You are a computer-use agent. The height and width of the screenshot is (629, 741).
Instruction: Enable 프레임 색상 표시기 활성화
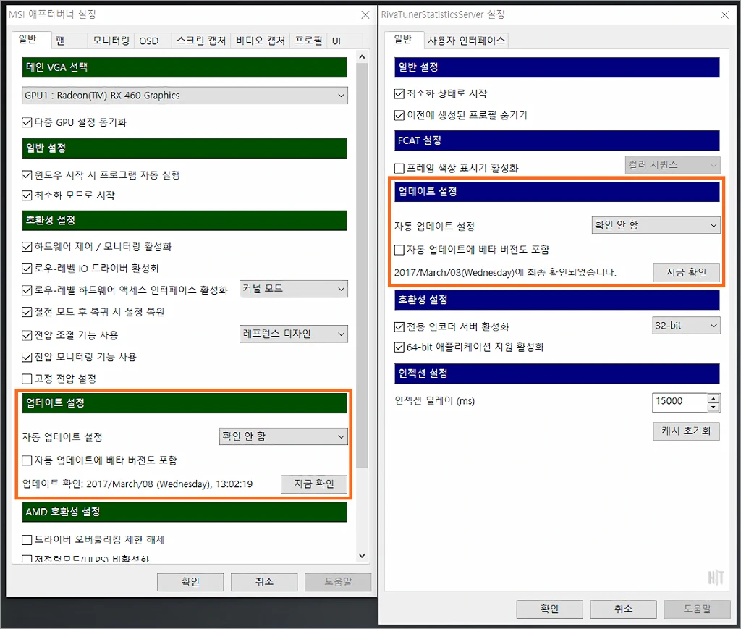[399, 168]
